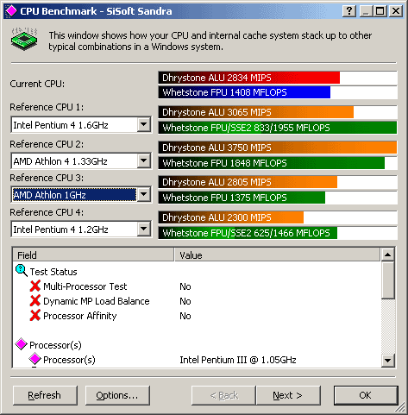Click the Reference CPU 1: label

[47, 107]
